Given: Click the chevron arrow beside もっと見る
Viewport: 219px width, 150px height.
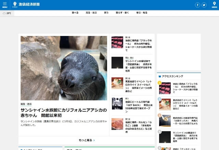Looking at the screenshot, I should point(94,140).
